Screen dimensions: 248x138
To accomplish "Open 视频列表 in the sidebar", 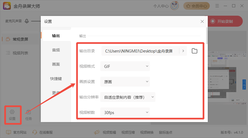I will pos(20,53).
